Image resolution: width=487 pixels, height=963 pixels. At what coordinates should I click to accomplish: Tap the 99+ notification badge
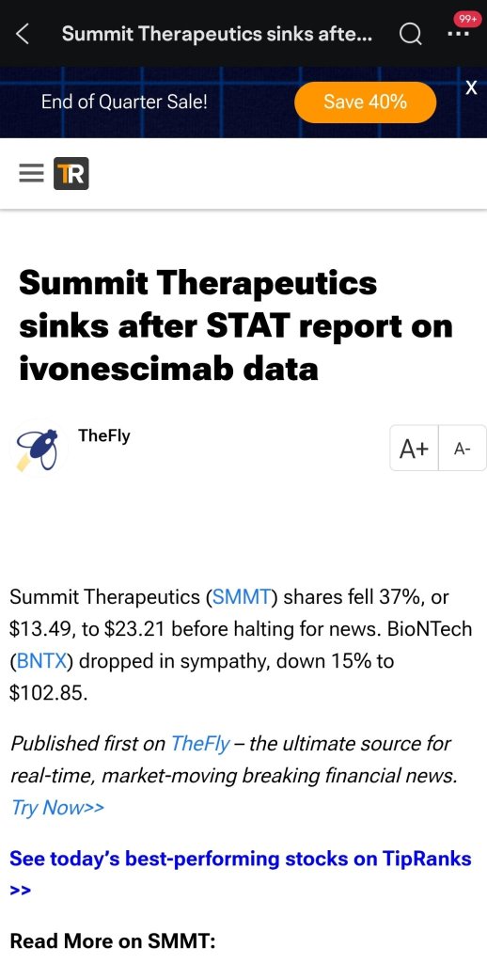pos(468,20)
